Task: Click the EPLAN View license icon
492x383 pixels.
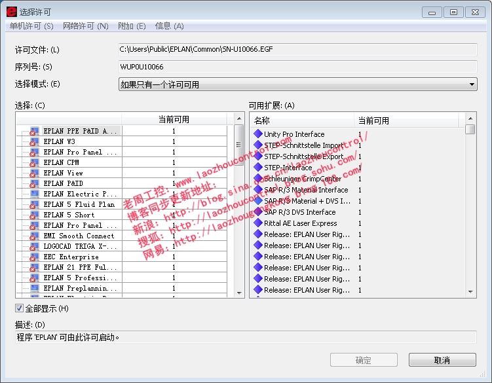Action: coord(33,173)
